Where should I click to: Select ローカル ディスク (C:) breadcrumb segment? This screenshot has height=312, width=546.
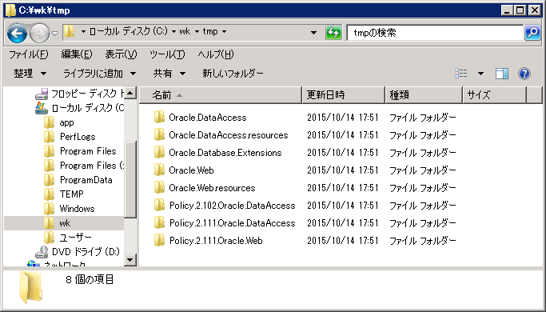129,31
